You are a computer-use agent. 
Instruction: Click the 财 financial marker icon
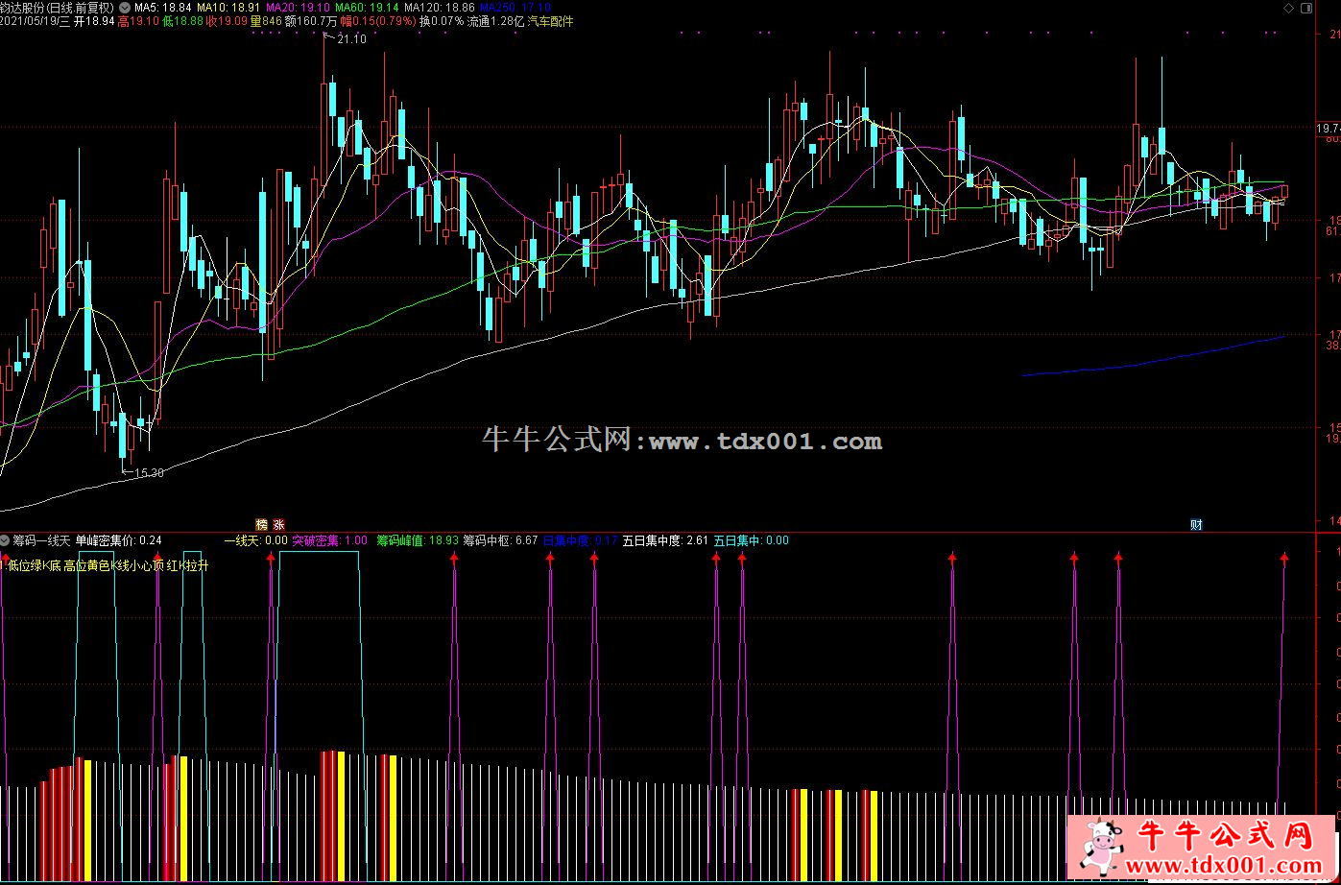(x=1196, y=524)
